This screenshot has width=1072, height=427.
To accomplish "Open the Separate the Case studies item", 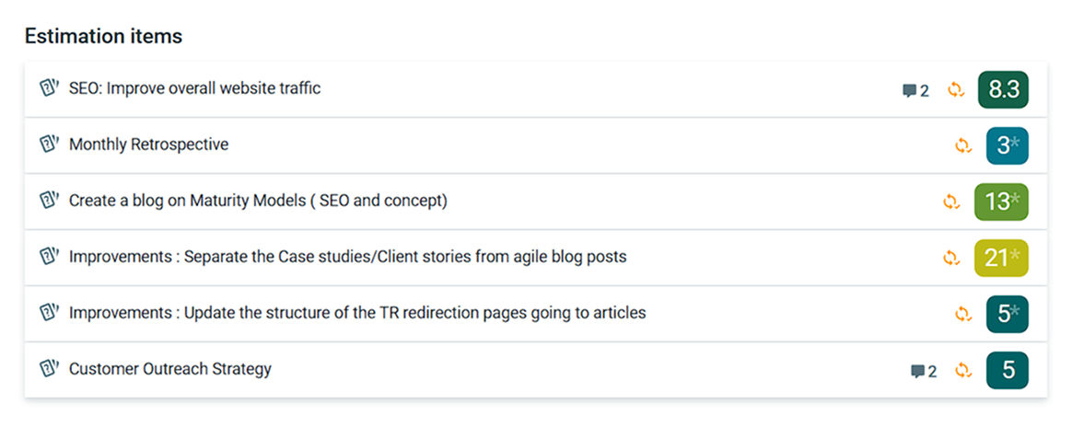I will (x=347, y=257).
